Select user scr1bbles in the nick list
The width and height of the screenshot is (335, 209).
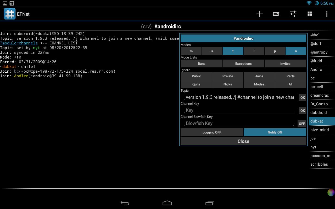[322, 164]
